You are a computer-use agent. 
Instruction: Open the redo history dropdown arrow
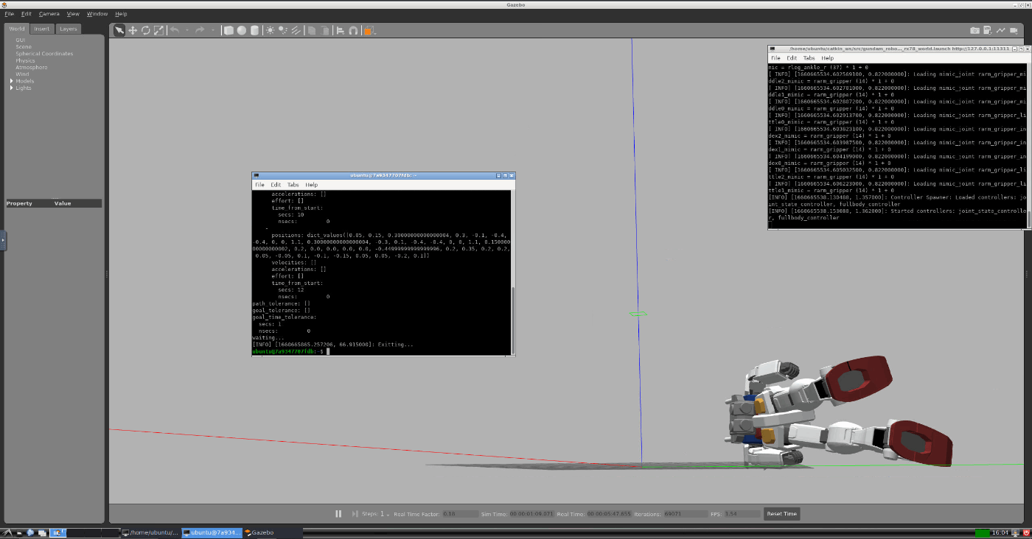[x=212, y=30]
